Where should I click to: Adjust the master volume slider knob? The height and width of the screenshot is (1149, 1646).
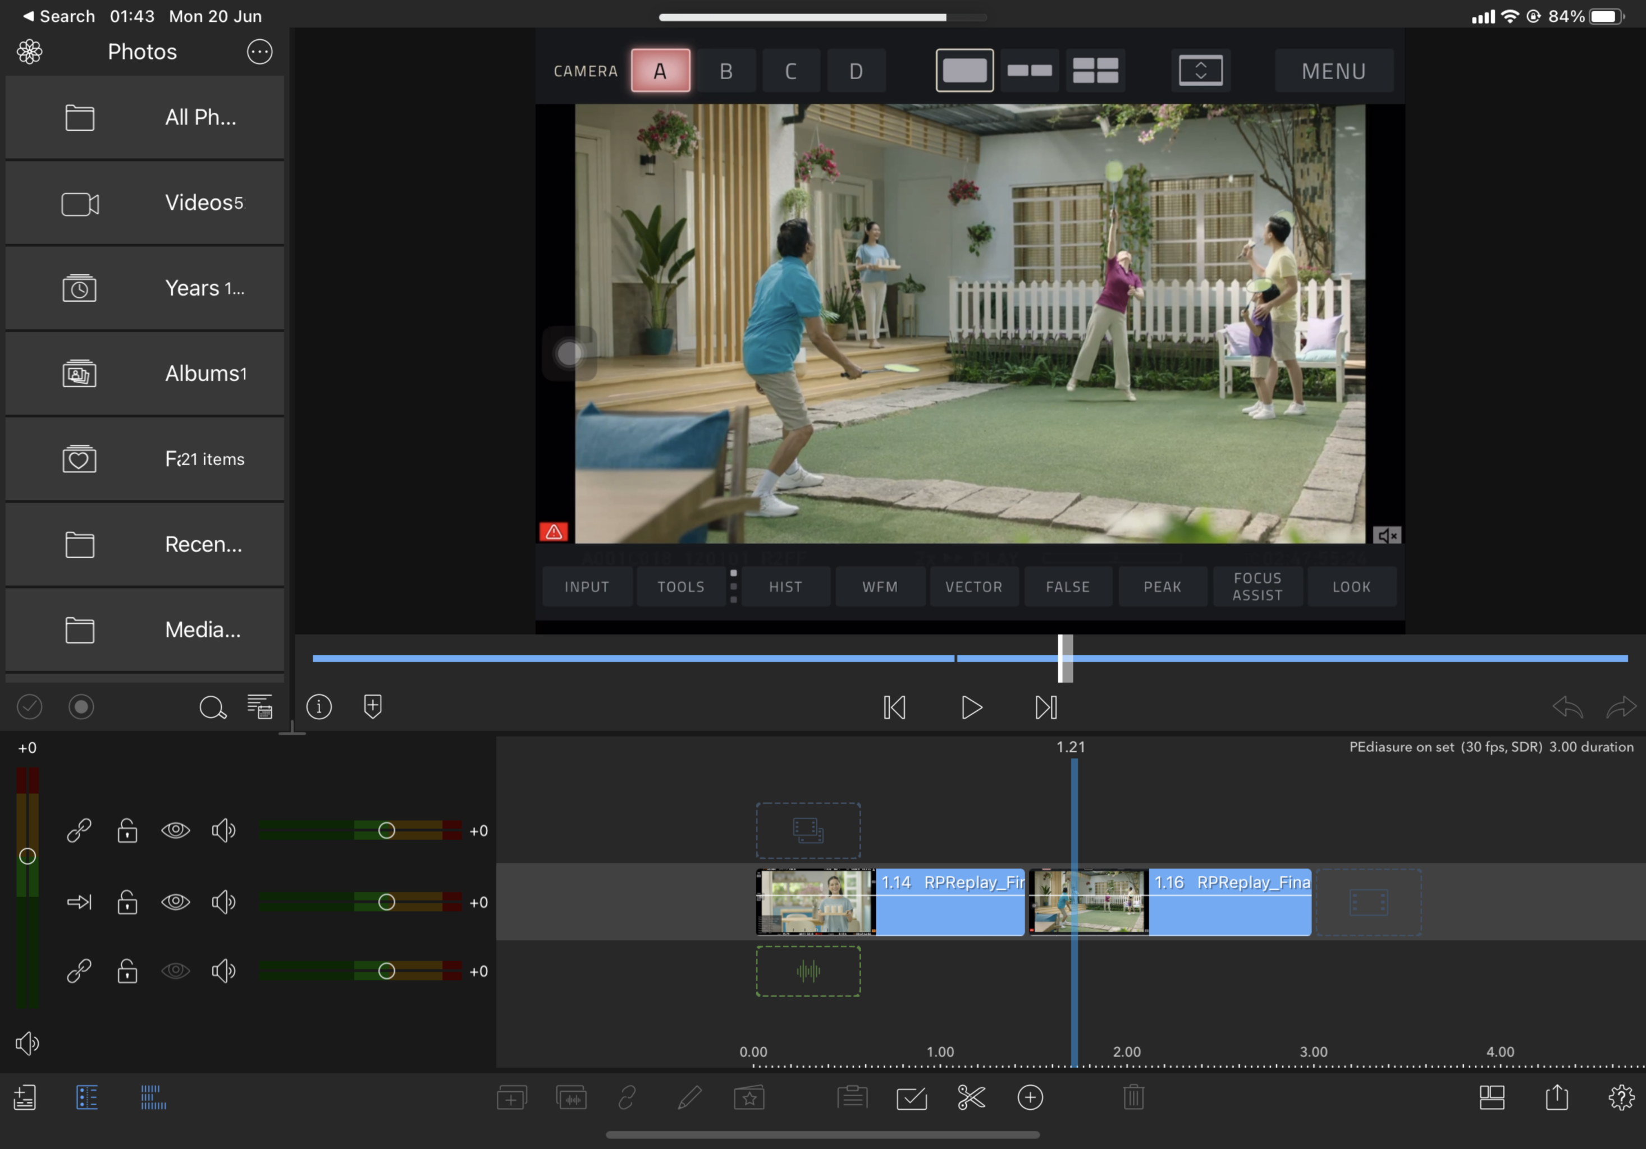28,856
